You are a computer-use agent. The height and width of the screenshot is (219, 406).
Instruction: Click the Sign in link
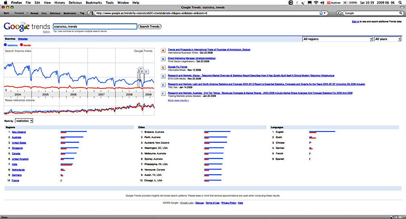pos(355,21)
